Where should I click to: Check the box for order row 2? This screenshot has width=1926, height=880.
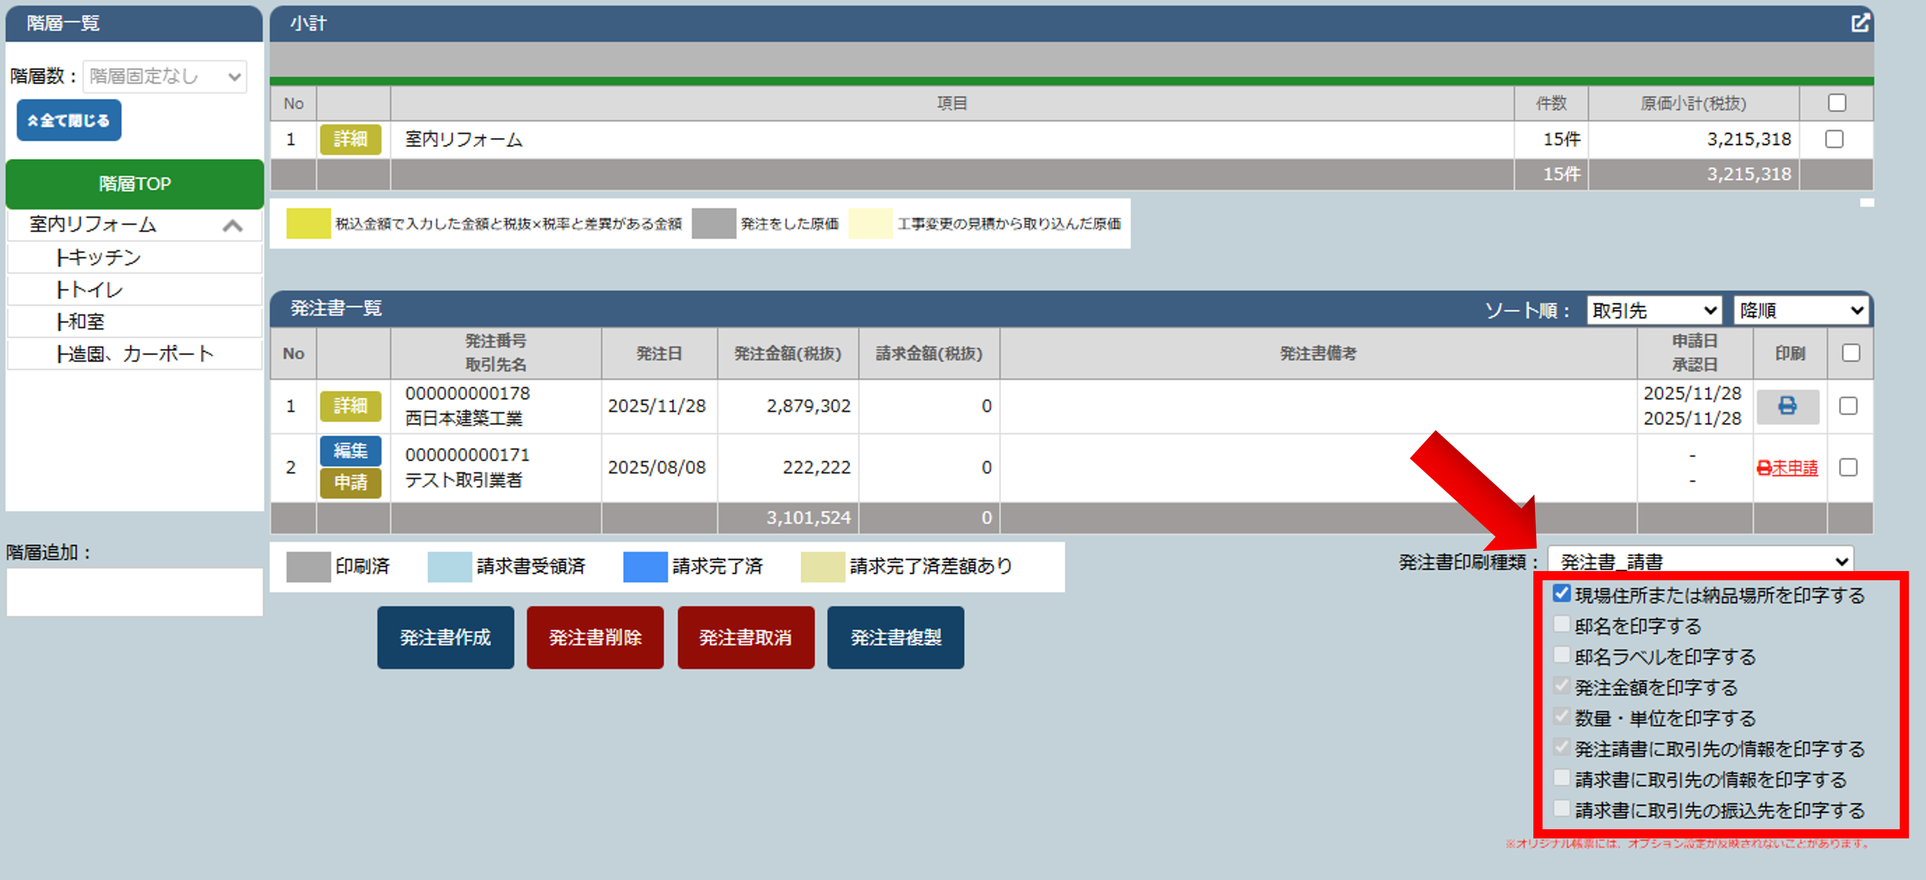pos(1848,467)
